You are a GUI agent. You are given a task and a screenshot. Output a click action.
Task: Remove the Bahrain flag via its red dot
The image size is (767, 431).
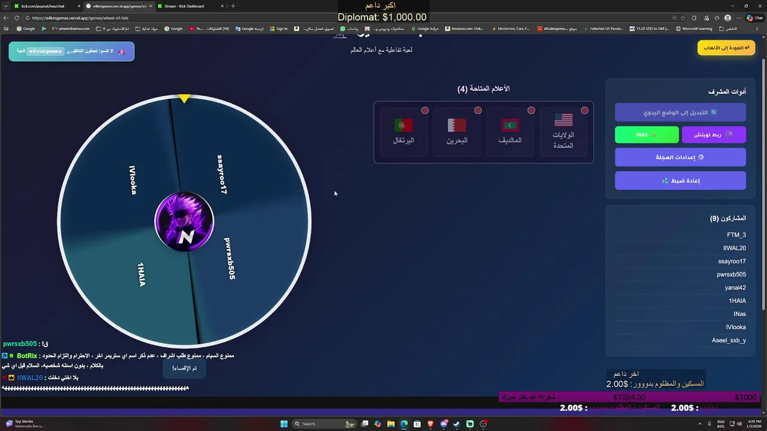(478, 110)
